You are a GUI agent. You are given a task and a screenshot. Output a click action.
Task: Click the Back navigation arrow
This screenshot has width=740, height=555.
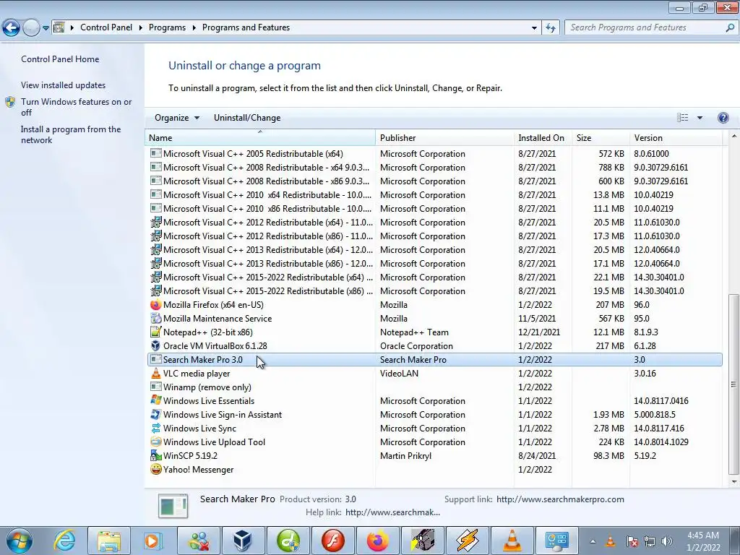(12, 28)
